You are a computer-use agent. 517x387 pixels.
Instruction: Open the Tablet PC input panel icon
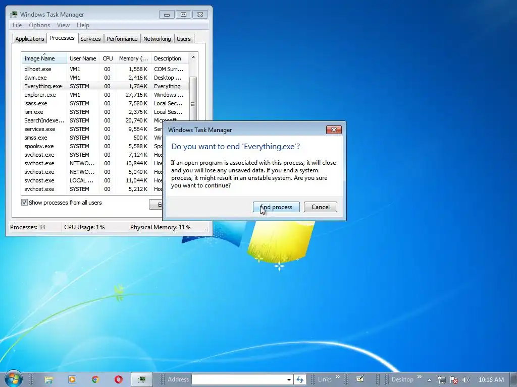click(x=359, y=379)
